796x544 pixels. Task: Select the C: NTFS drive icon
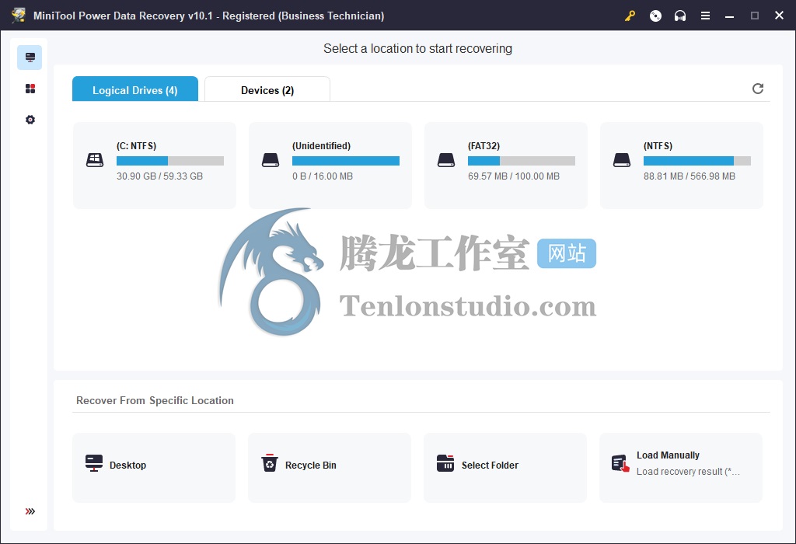(95, 160)
